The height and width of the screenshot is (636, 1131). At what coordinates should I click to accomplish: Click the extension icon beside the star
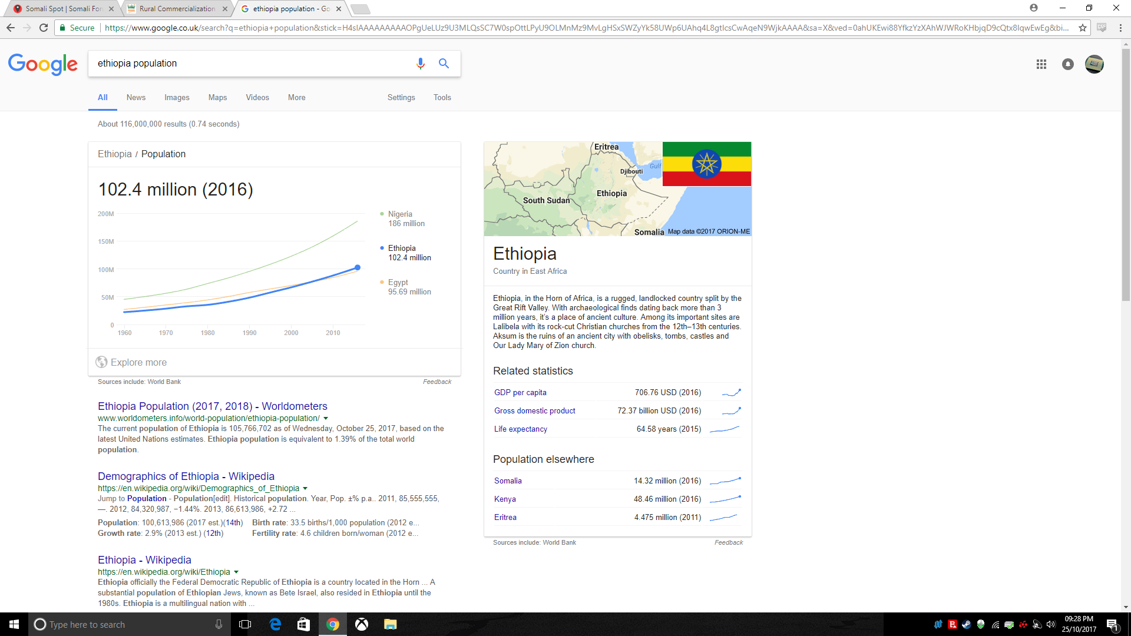(x=1102, y=28)
